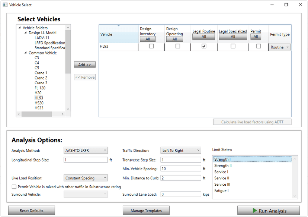Select Fatigue I in Limit States list
Image resolution: width=308 pixels, height=217 pixels.
tap(221, 191)
